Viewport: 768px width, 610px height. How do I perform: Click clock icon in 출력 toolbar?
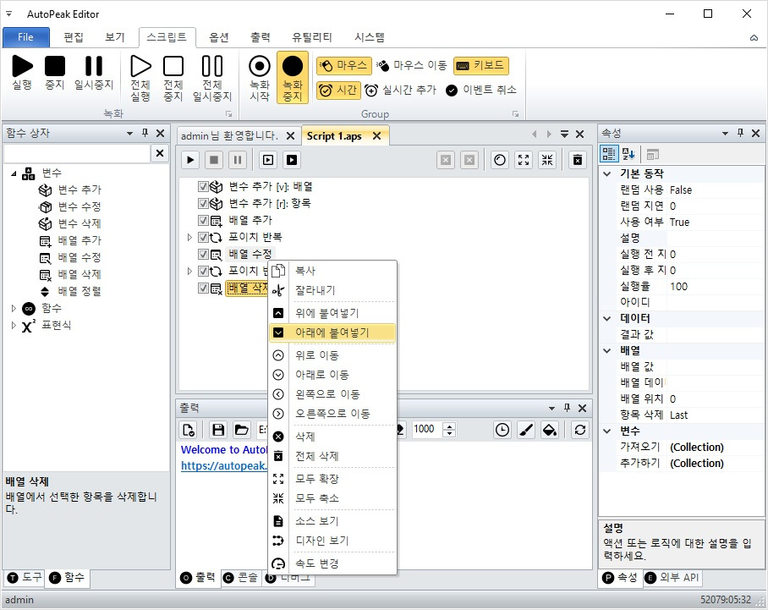pyautogui.click(x=502, y=430)
